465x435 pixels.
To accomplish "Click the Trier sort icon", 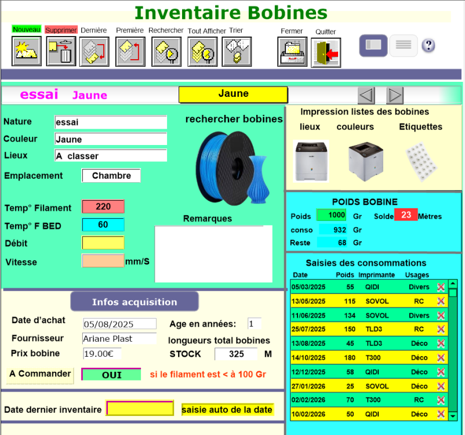I will (x=237, y=52).
